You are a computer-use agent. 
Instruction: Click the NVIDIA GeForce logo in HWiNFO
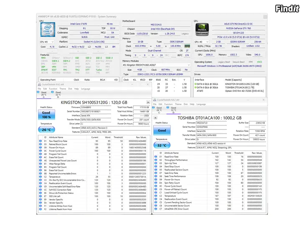[x=202, y=30]
